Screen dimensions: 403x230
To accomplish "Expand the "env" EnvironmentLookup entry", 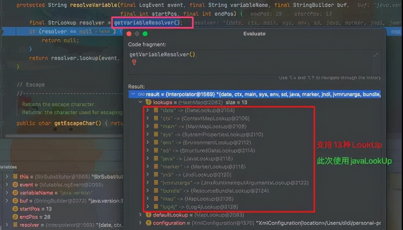I will pos(148,142).
